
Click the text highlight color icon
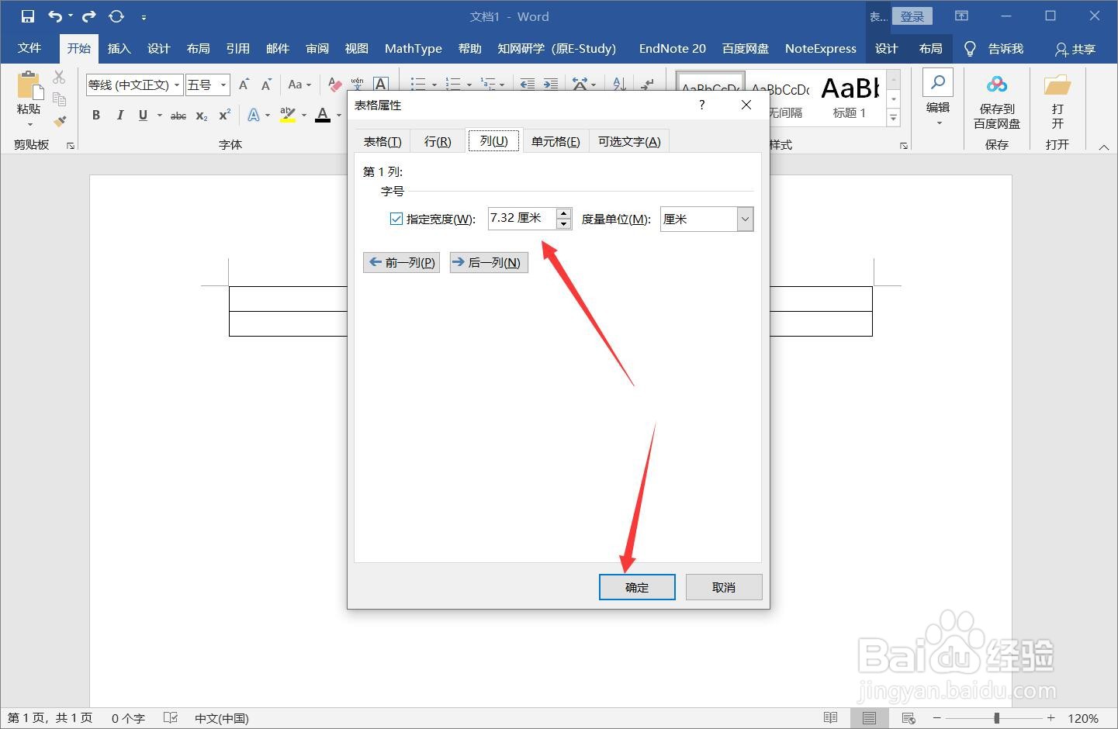286,115
